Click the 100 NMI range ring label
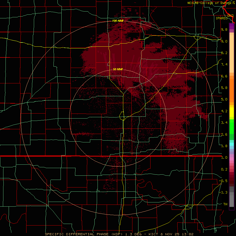This screenshot has width=236, height=236. tap(118, 21)
